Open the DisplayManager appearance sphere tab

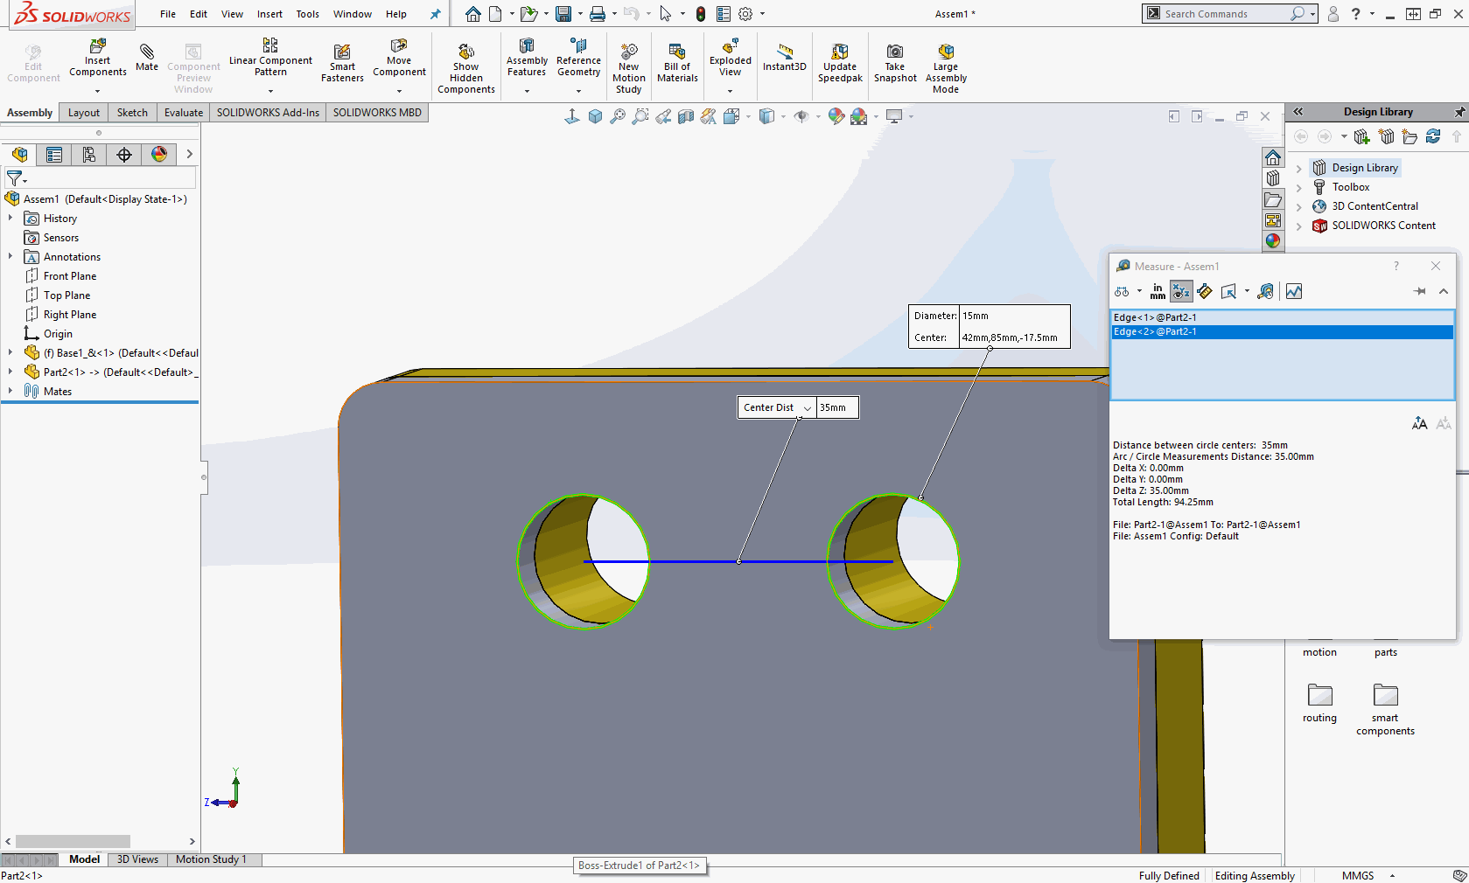(x=159, y=155)
